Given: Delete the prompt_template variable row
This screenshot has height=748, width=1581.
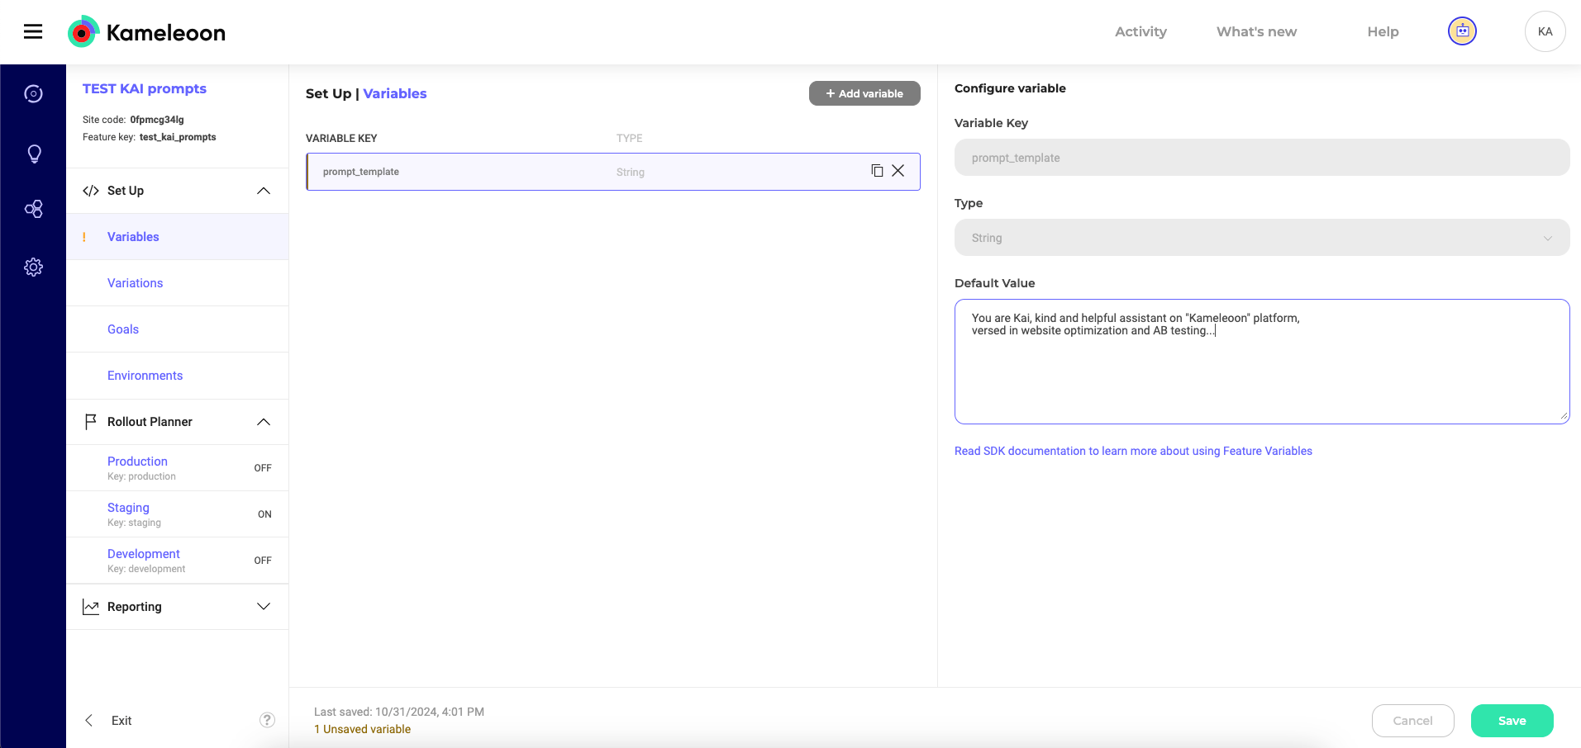Looking at the screenshot, I should pyautogui.click(x=898, y=171).
